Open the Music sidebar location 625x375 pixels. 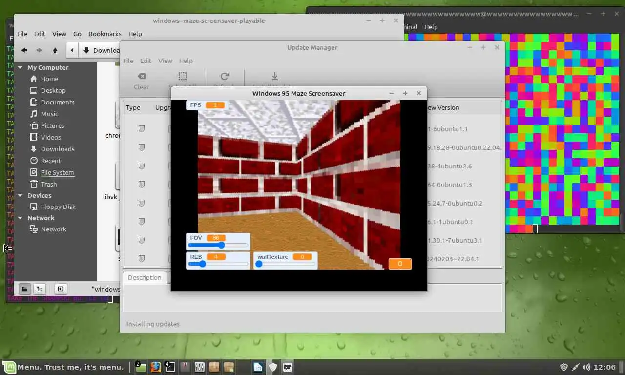pyautogui.click(x=49, y=114)
